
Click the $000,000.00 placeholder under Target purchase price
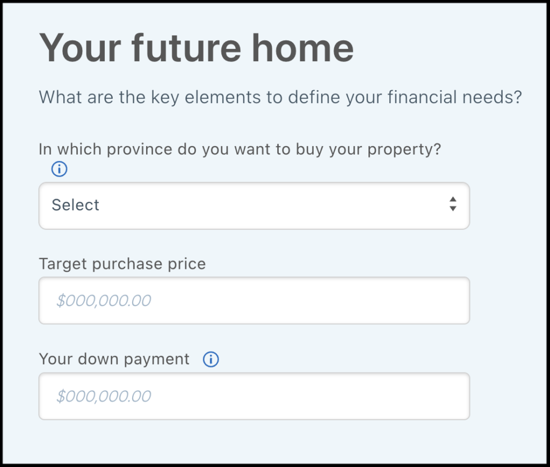pyautogui.click(x=104, y=301)
